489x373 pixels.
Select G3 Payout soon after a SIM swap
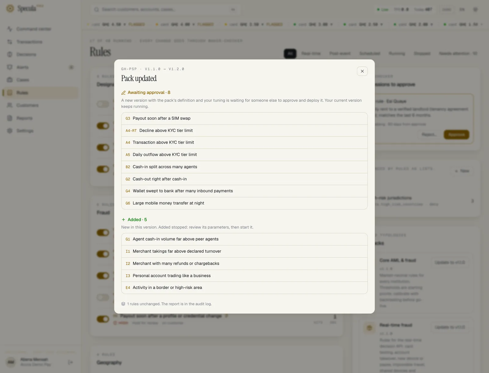(x=244, y=118)
